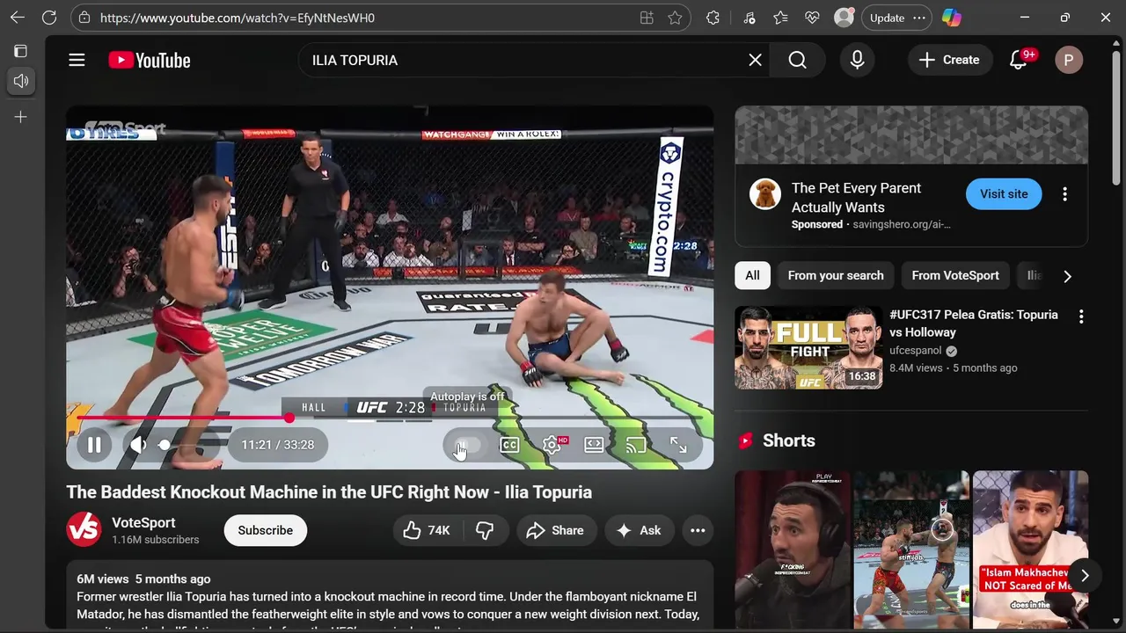This screenshot has width=1126, height=633.
Task: Like the video with 74K likes
Action: [427, 530]
